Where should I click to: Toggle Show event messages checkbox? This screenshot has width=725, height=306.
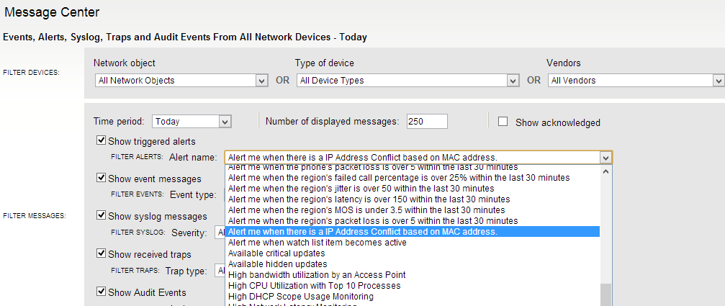[102, 178]
